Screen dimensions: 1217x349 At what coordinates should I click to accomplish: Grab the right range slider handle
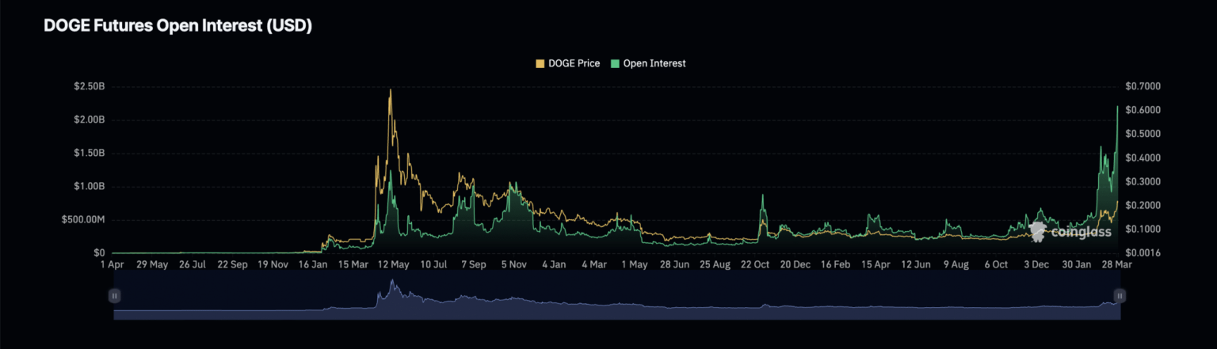[x=1120, y=296]
